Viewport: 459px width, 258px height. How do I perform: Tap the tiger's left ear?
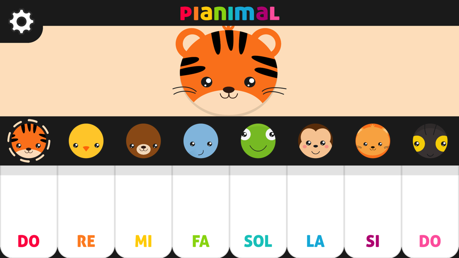[189, 42]
